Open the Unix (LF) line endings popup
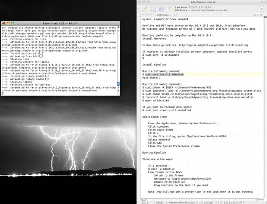The height and width of the screenshot is (204, 267). click(211, 202)
